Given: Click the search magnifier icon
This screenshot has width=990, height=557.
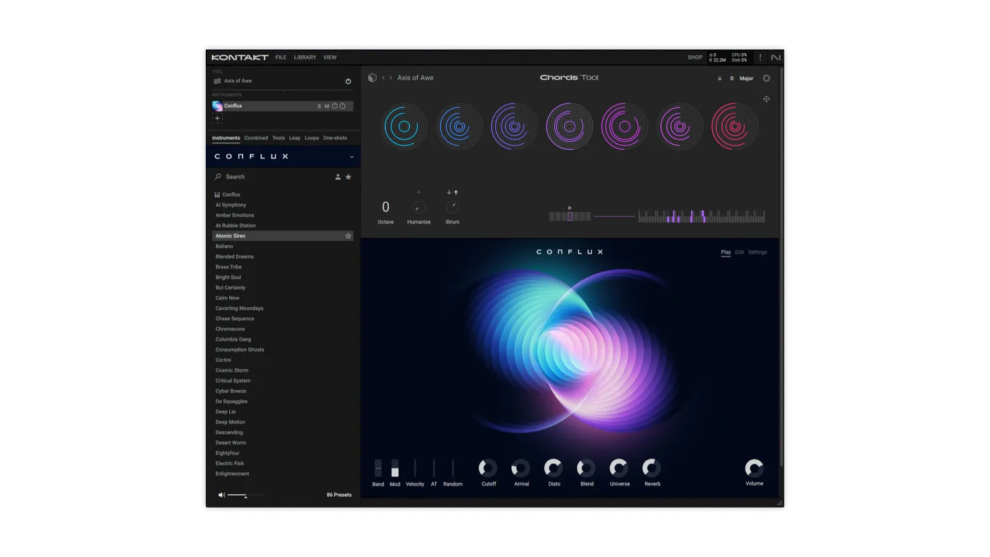Looking at the screenshot, I should 218,177.
